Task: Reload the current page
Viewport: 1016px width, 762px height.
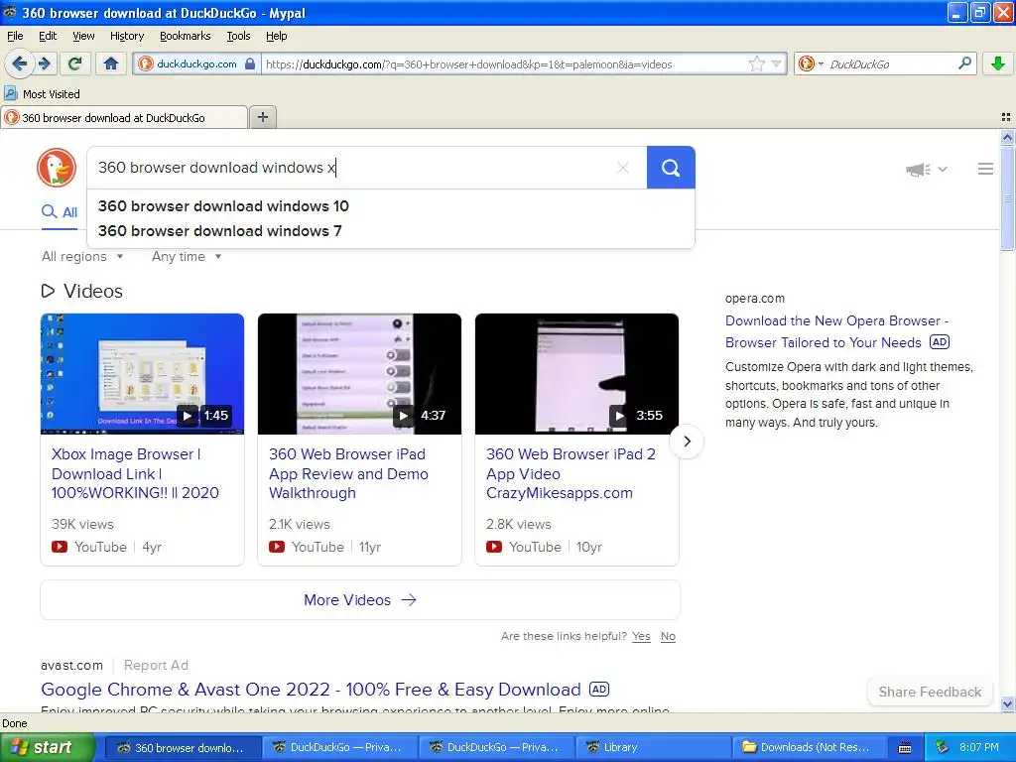Action: [75, 63]
